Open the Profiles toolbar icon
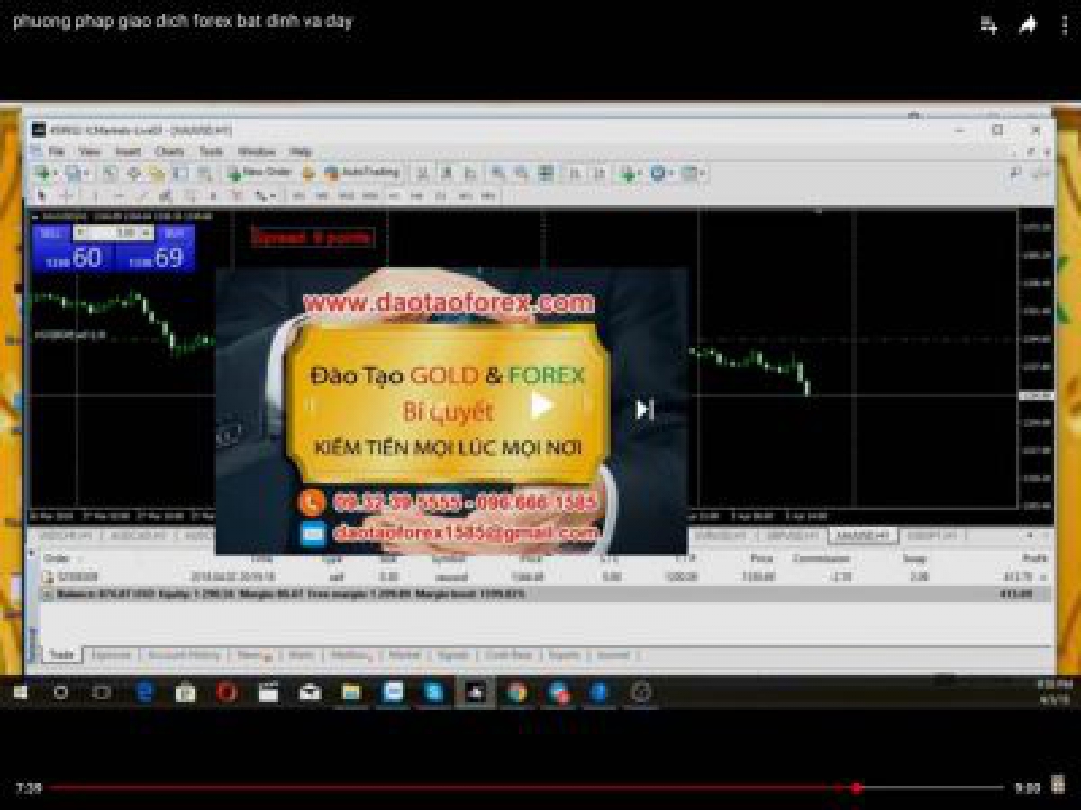 click(75, 173)
